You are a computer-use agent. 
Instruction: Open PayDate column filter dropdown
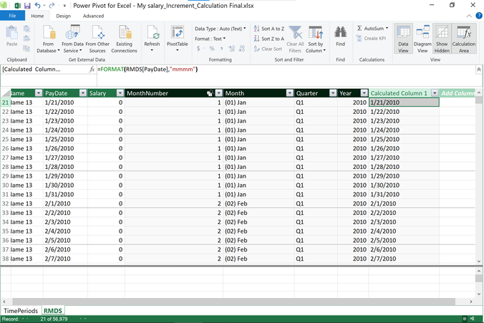pos(83,93)
